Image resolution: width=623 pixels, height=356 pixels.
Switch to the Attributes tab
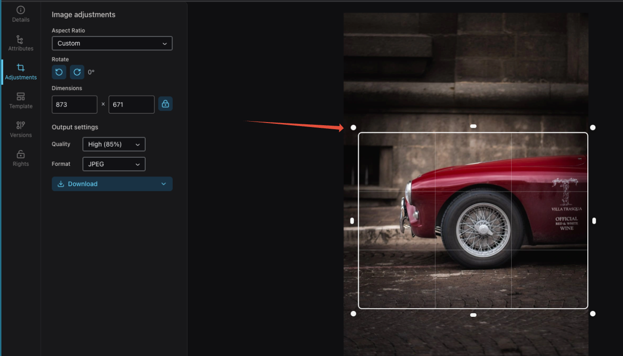click(20, 43)
